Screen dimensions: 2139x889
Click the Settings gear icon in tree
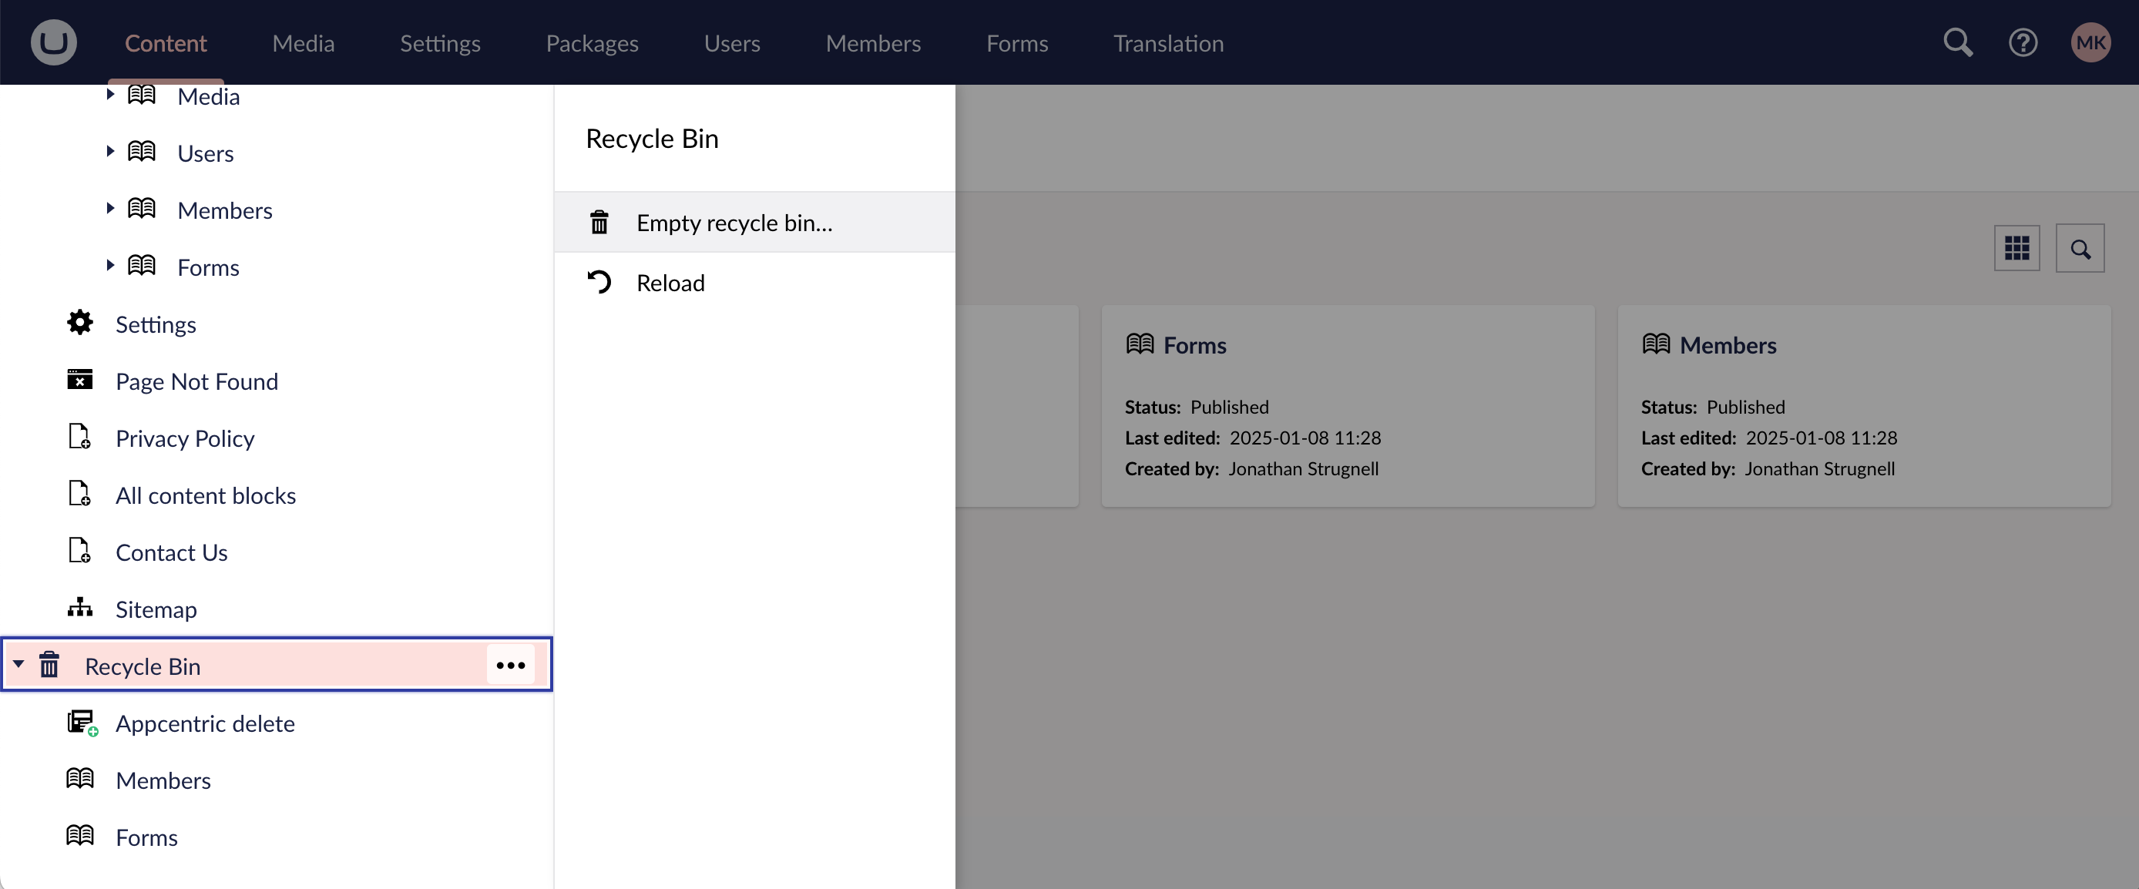[79, 323]
